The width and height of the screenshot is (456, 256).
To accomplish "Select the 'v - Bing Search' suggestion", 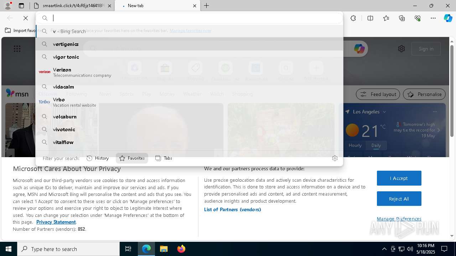I will (x=189, y=31).
